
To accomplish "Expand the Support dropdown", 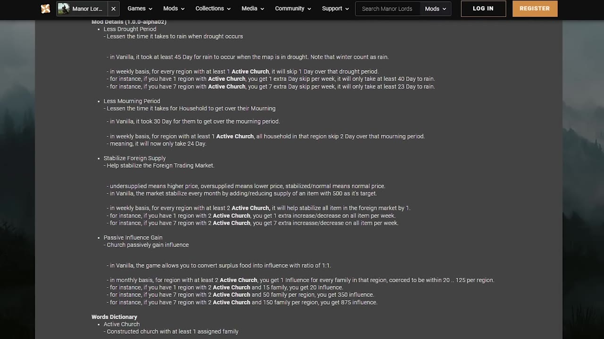I will (335, 8).
